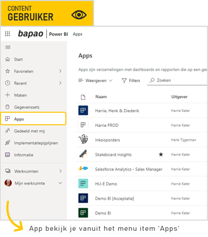208x237 pixels.
Task: Click the Power BI header link
Action: point(58,34)
